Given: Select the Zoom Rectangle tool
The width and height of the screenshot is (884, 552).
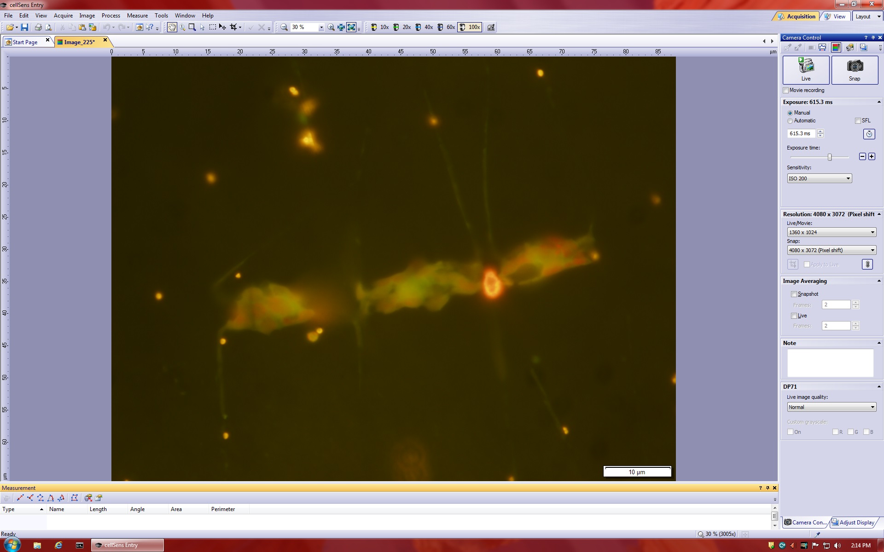Looking at the screenshot, I should [x=192, y=28].
